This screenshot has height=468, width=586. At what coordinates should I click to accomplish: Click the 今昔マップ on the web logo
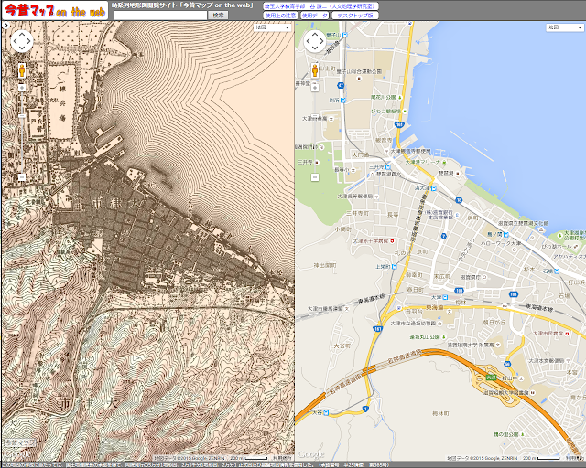55,11
